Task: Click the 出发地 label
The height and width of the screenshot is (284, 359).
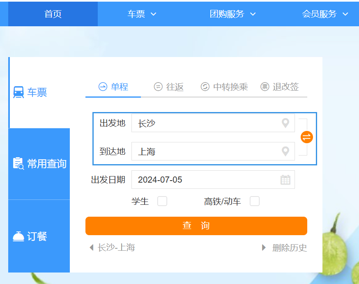Action: point(113,123)
